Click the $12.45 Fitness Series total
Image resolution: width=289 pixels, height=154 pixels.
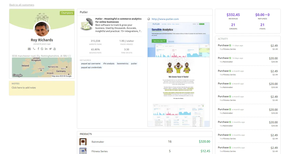(x=205, y=151)
